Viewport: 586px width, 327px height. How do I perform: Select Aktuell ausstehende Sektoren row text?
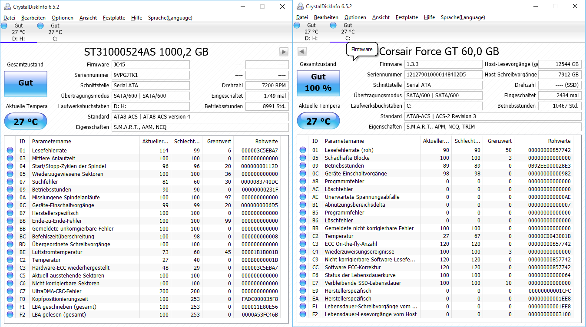pos(68,276)
